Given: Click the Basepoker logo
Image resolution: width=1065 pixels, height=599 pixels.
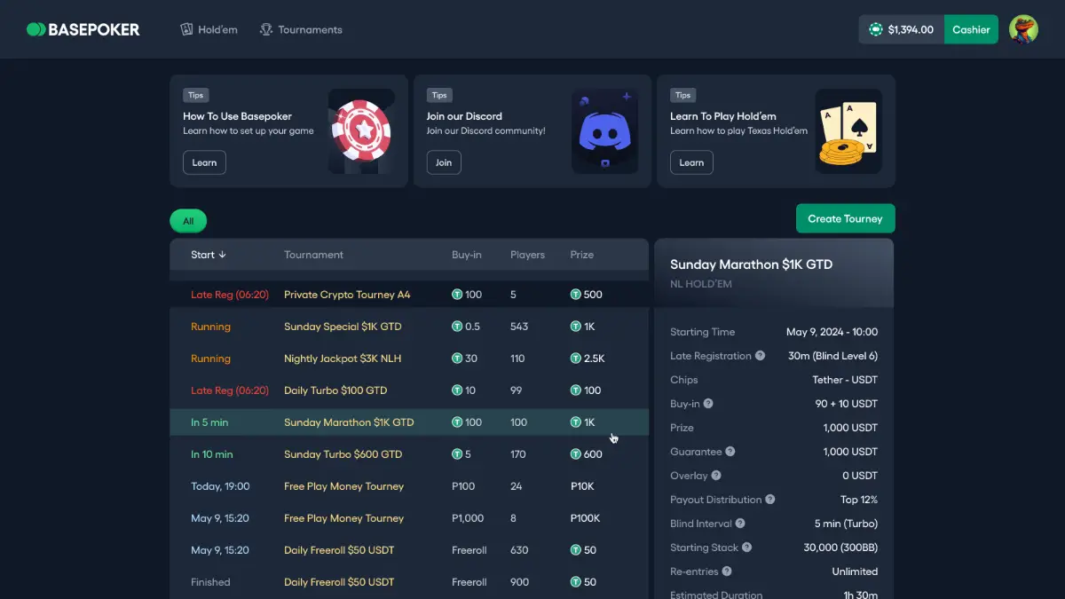Looking at the screenshot, I should click(x=83, y=29).
